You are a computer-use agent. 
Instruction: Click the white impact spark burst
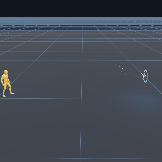click(144, 76)
